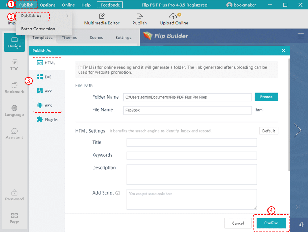Open the Online menu
Viewport: 308px width, 232px height.
[68, 5]
